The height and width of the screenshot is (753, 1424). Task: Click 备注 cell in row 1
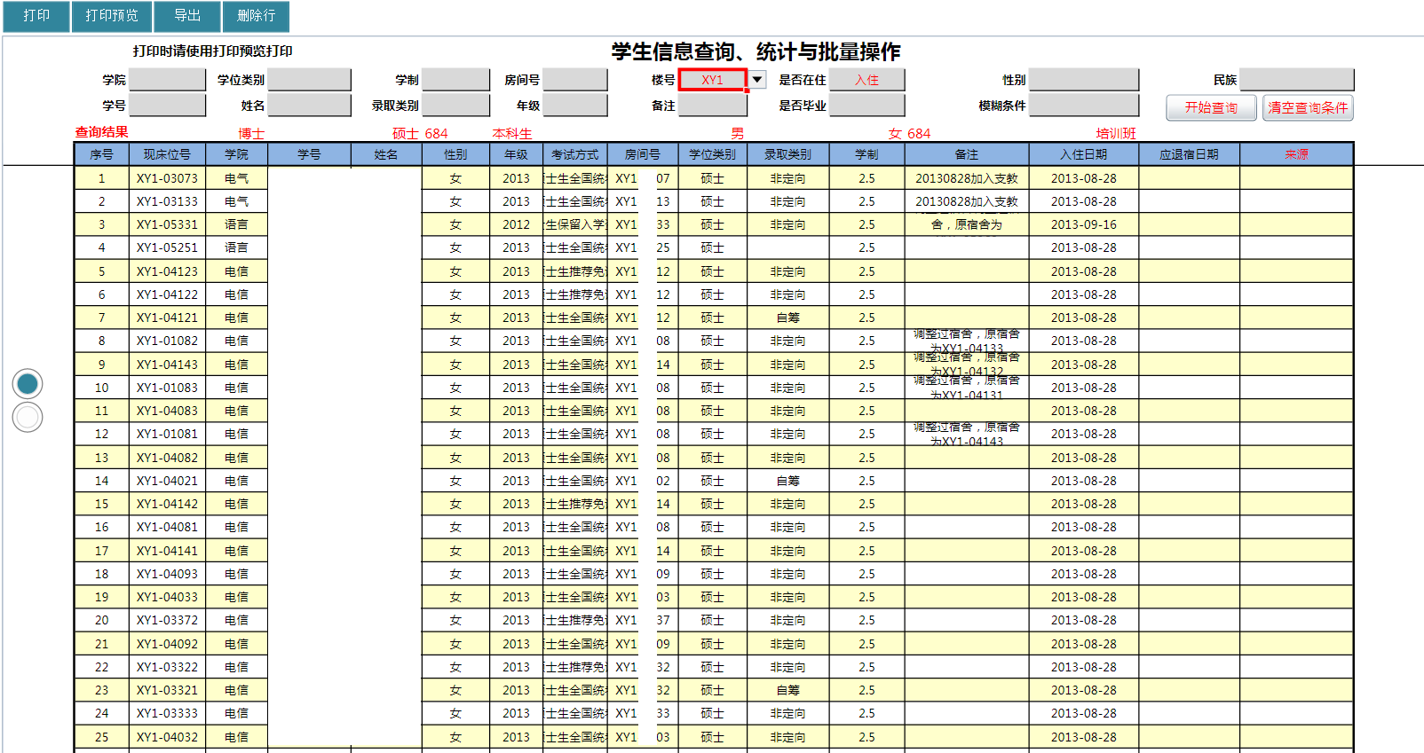[967, 178]
